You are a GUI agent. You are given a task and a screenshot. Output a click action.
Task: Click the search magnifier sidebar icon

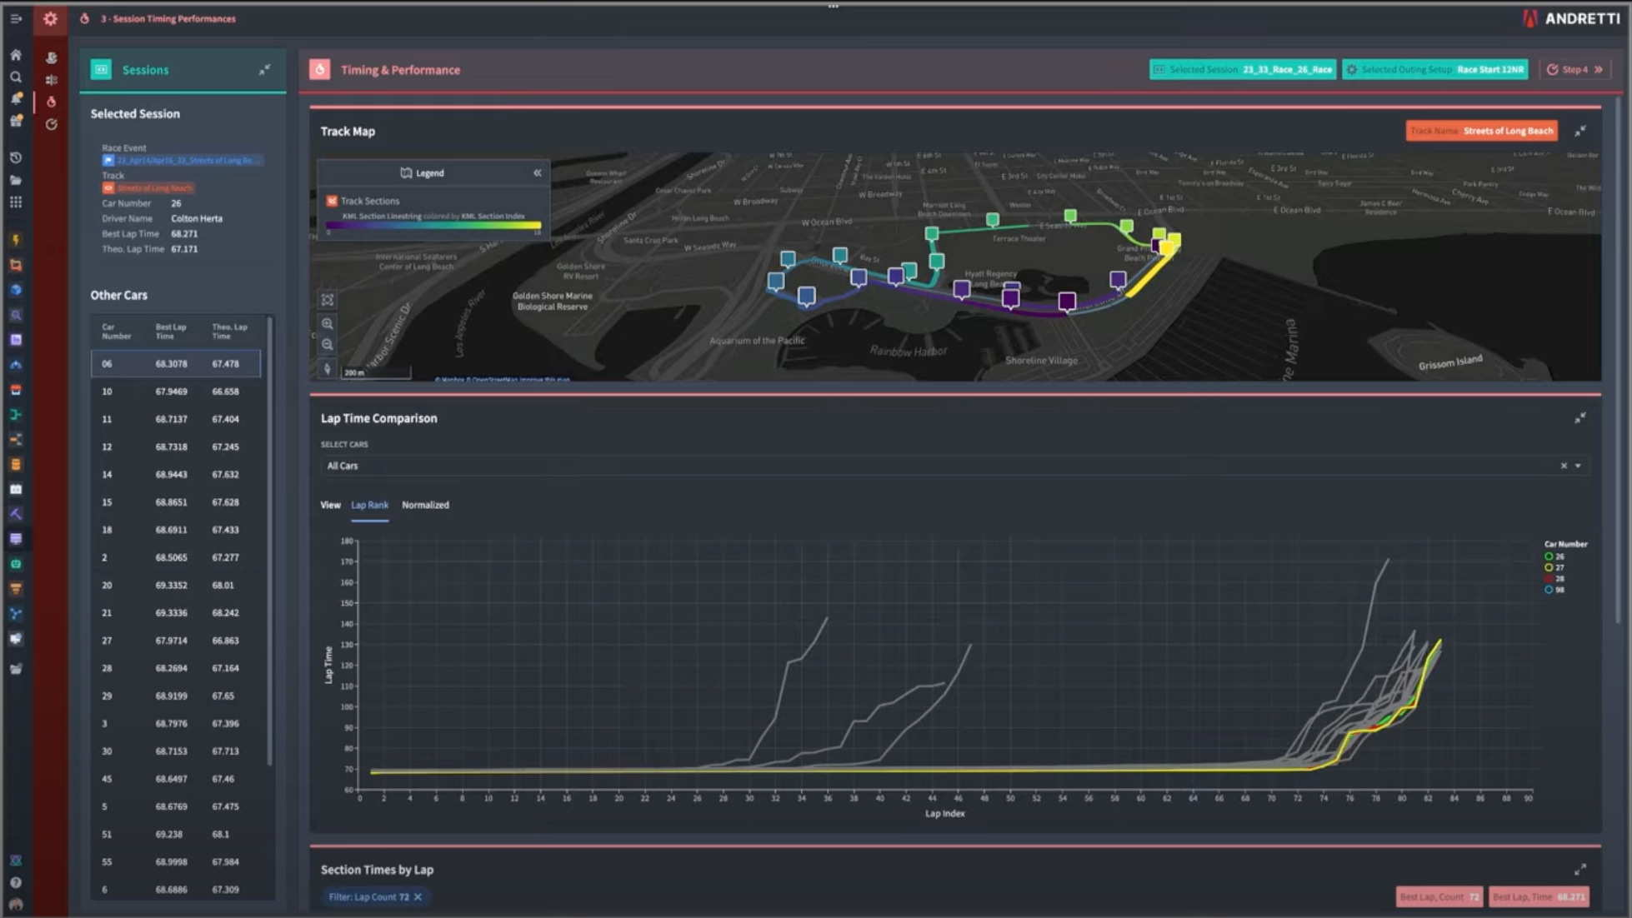(16, 77)
